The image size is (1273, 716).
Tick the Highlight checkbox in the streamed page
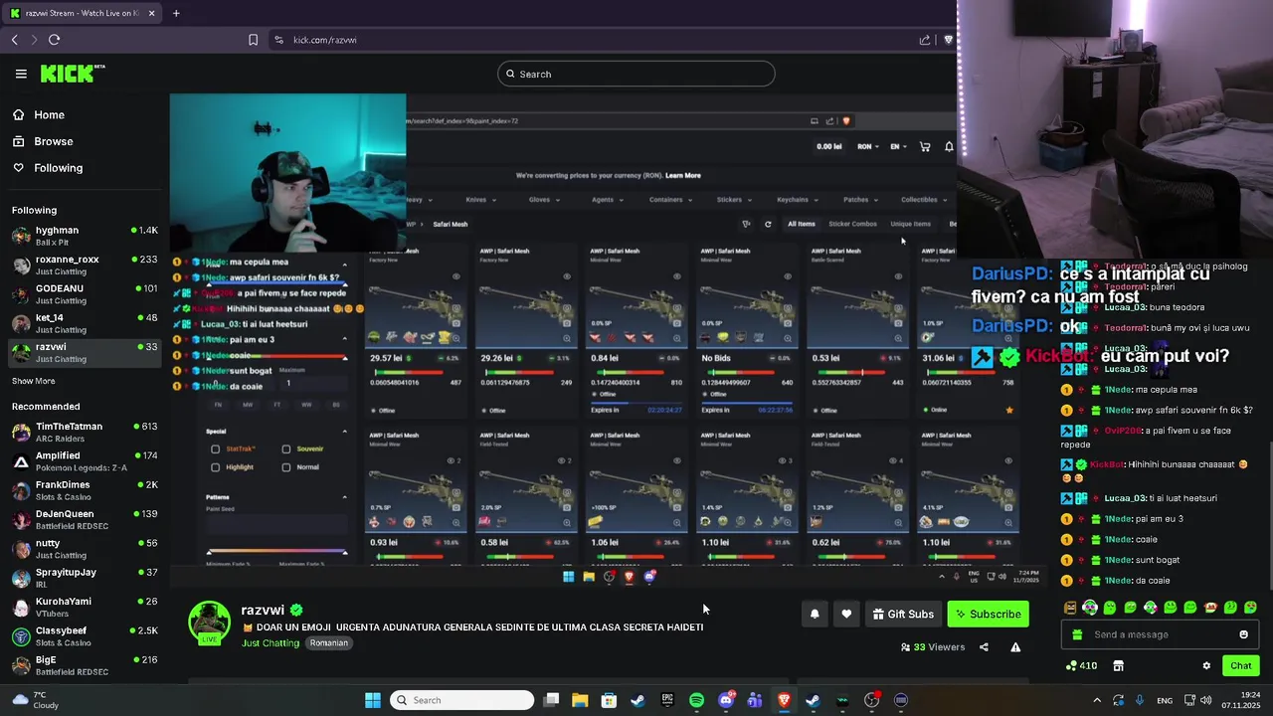[x=215, y=467]
